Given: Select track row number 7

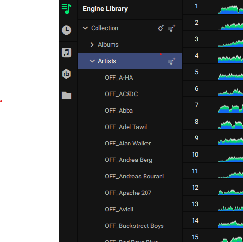Looking at the screenshot, I should pyautogui.click(x=196, y=105).
